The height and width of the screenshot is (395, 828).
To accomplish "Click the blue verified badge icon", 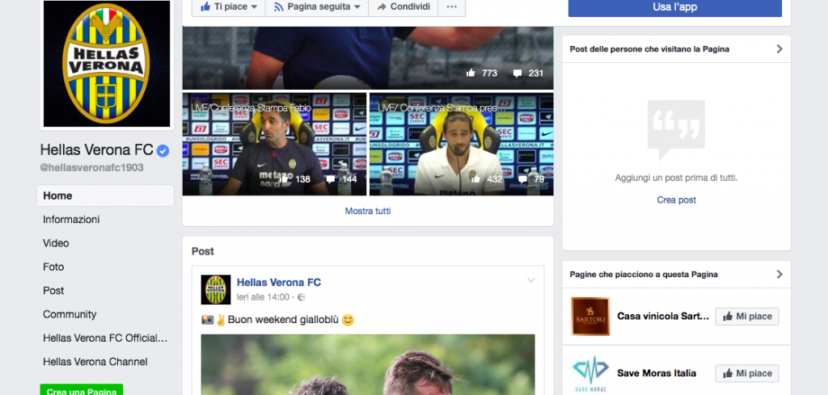I will pyautogui.click(x=163, y=151).
